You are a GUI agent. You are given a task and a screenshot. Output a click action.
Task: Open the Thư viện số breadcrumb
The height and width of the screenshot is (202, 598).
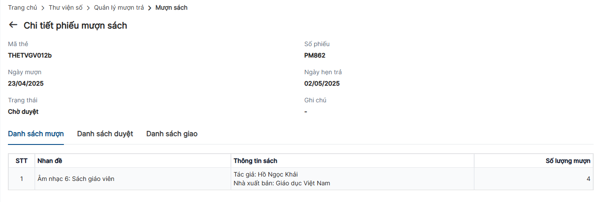point(66,7)
